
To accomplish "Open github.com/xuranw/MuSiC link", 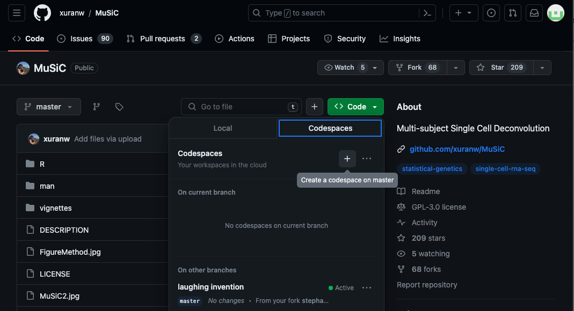I will (457, 149).
